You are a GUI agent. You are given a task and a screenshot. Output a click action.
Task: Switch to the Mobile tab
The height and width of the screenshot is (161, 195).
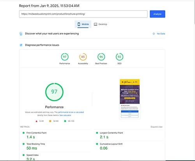click(83, 24)
